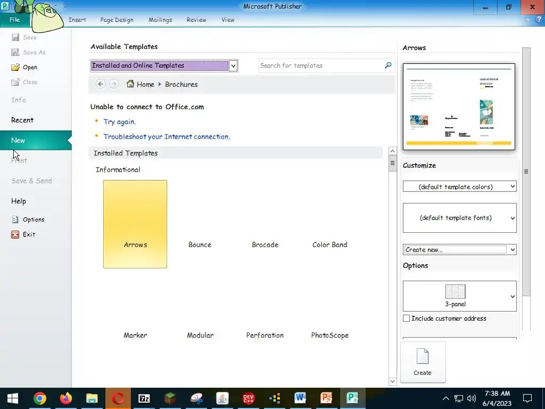Open the default template fonts dropdown
The width and height of the screenshot is (545, 409).
[x=459, y=218]
